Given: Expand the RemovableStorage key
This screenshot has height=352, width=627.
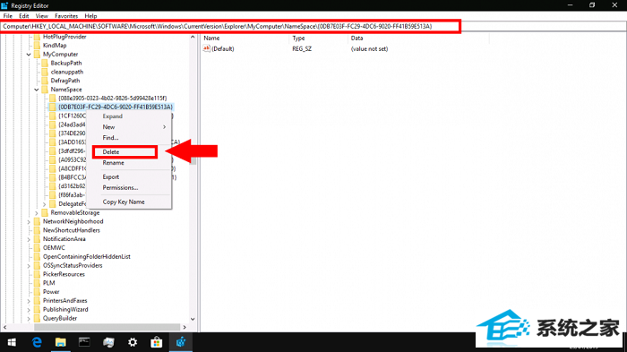Looking at the screenshot, I should coord(37,213).
